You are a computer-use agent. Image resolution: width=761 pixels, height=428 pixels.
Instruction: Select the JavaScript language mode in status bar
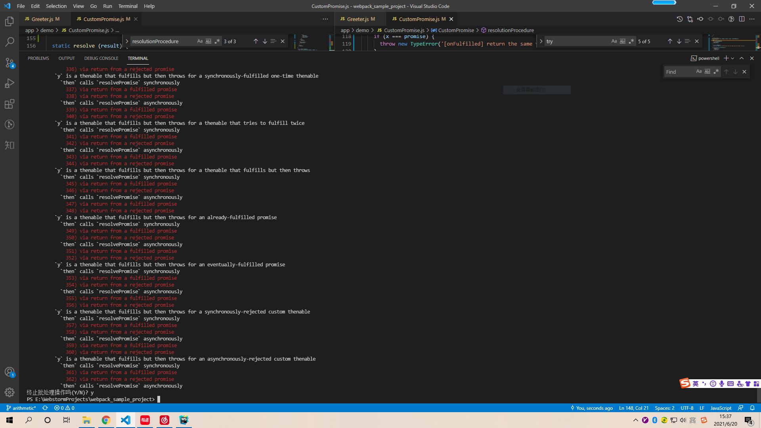(x=721, y=408)
